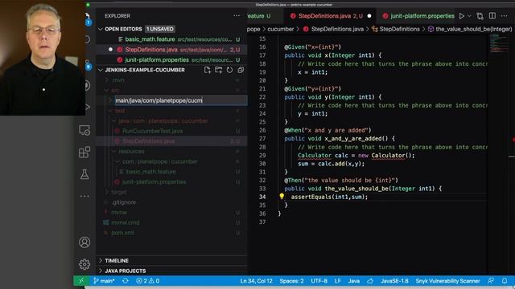Viewport: 515px width, 289px height.
Task: Open mvnw.cmd in file tree
Action: click(x=171, y=222)
